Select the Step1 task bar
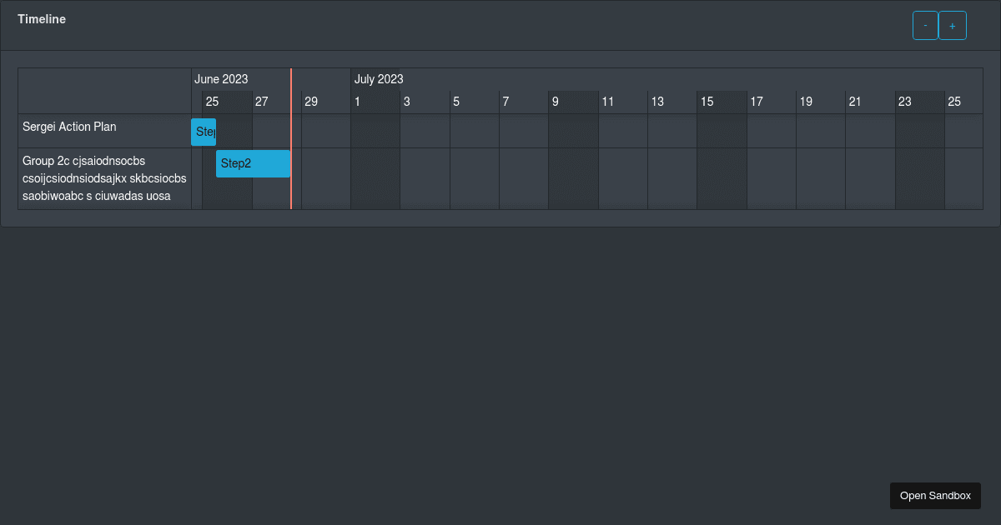The image size is (1001, 525). pos(204,132)
